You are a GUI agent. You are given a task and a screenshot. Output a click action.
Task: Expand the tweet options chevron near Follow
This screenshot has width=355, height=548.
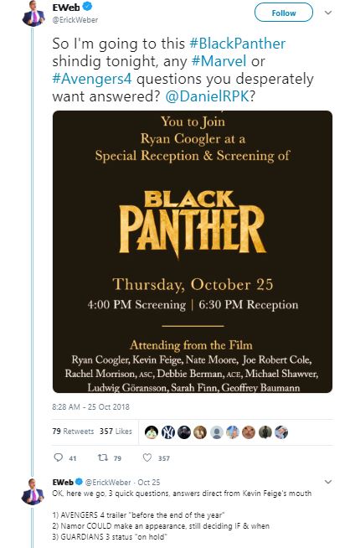[327, 13]
